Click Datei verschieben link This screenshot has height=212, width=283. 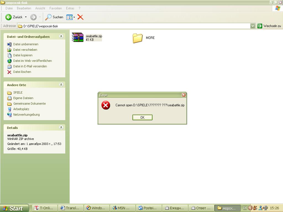pyautogui.click(x=25, y=50)
